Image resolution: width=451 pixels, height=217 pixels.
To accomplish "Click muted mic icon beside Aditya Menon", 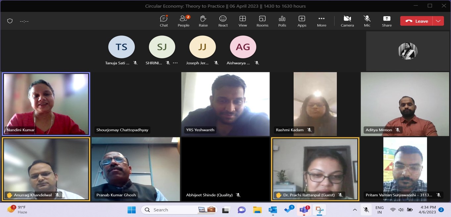I will point(398,130).
